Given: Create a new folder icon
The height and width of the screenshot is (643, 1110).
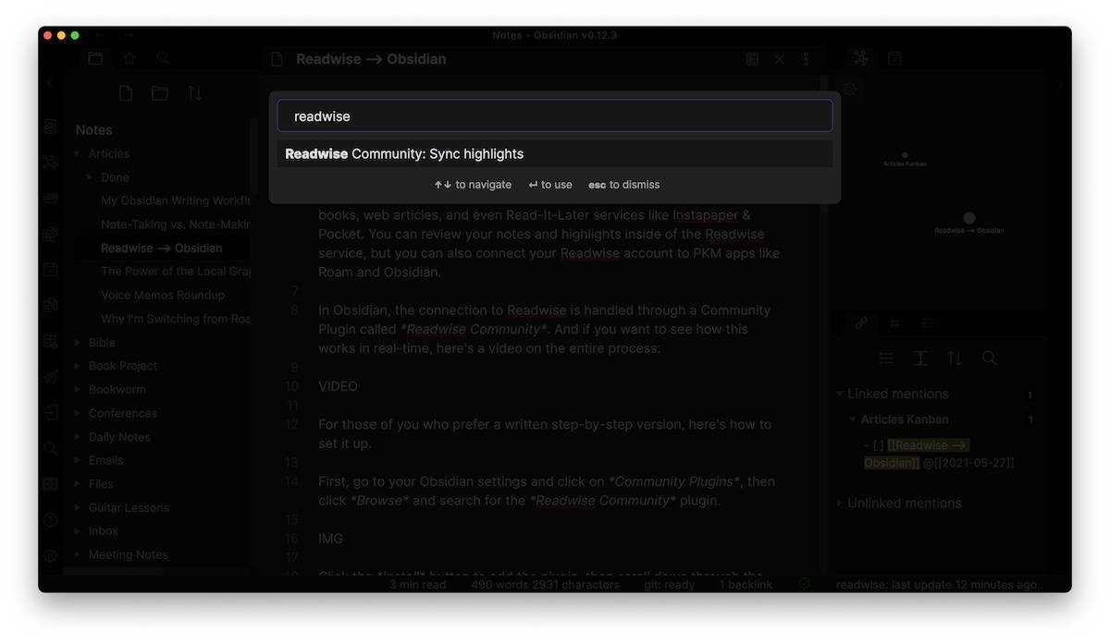Looking at the screenshot, I should pos(160,93).
